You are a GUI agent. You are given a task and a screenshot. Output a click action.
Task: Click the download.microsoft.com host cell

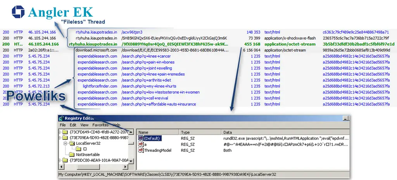coord(96,50)
